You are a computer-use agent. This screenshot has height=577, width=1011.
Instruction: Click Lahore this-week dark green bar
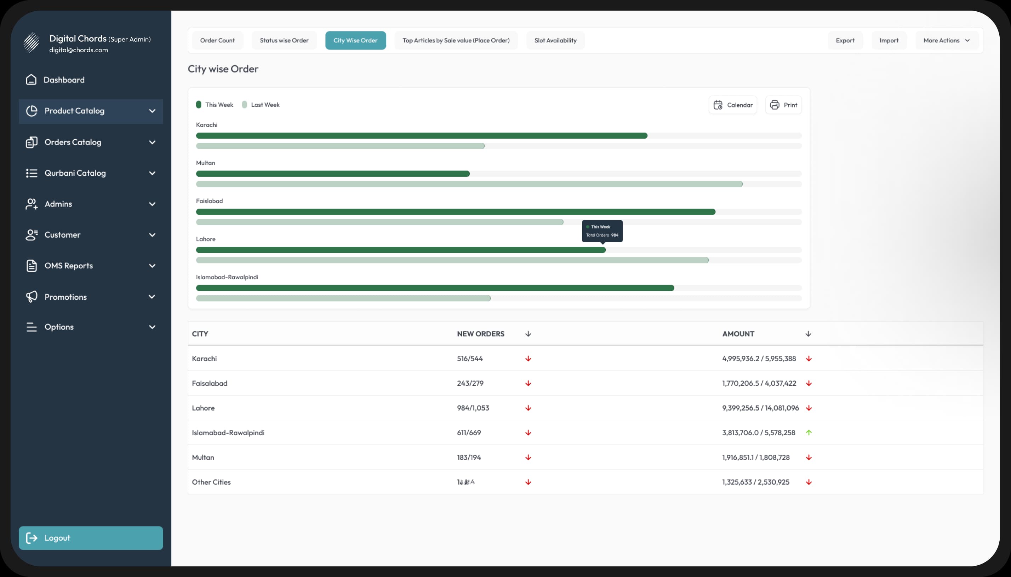[401, 250]
